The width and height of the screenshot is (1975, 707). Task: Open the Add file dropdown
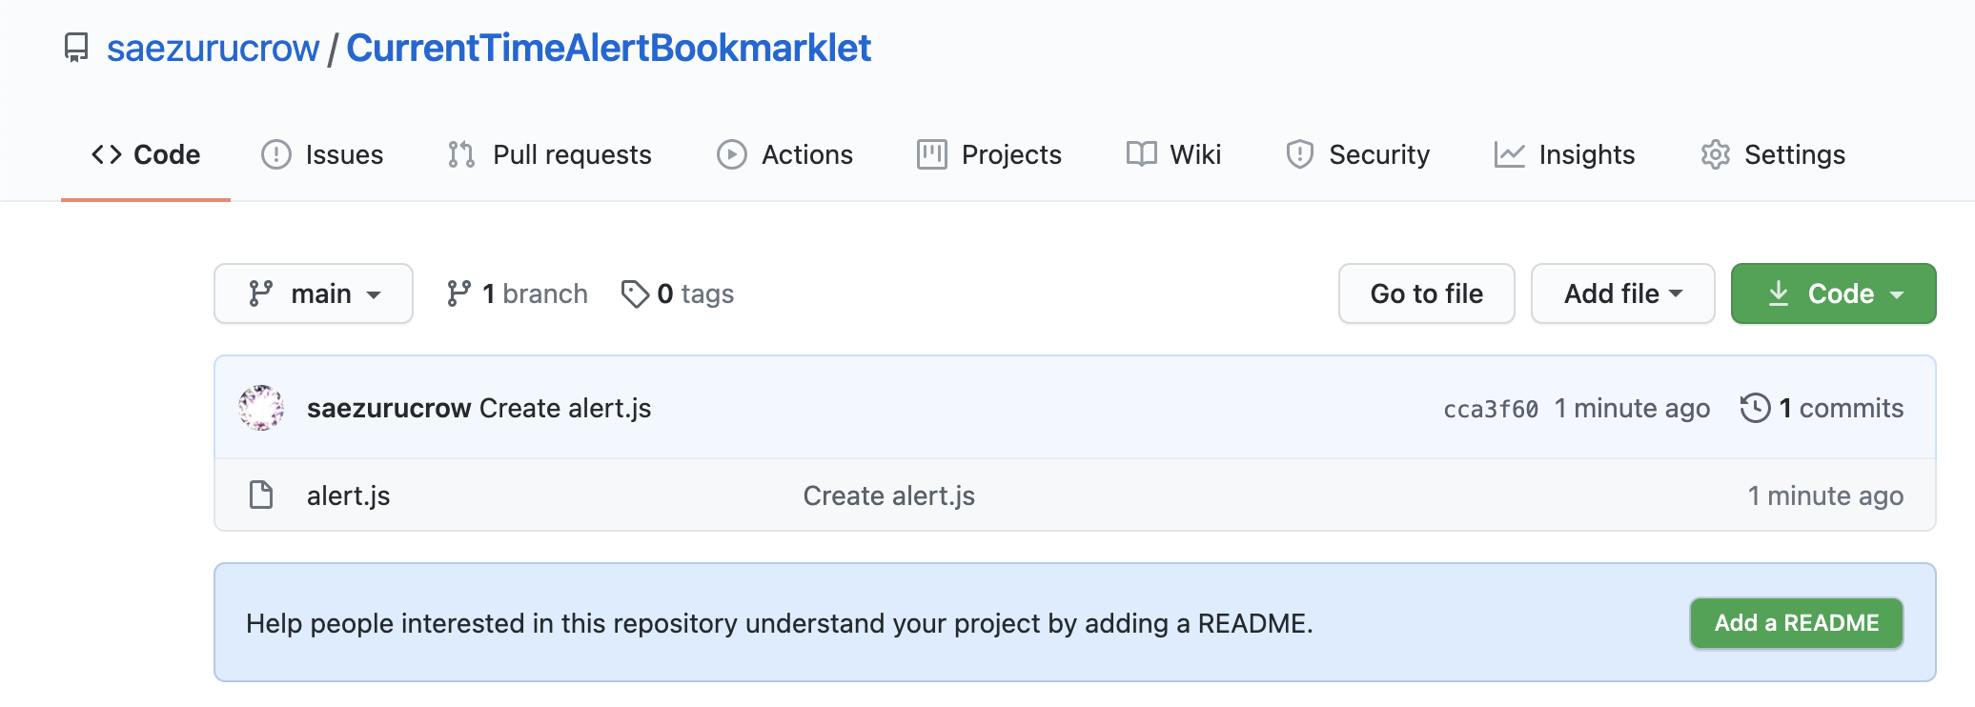1622,293
